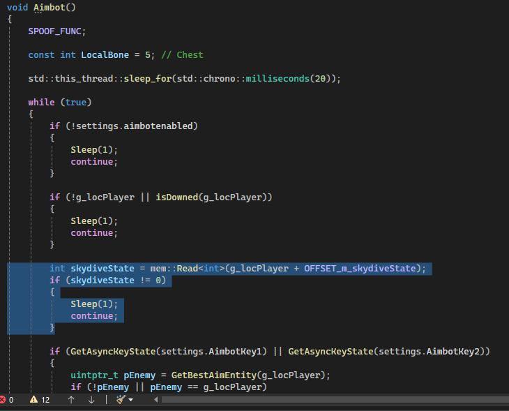Image resolution: width=509 pixels, height=411 pixels.
Task: Click settings.AimbotKey1 argument
Action: click(x=211, y=352)
